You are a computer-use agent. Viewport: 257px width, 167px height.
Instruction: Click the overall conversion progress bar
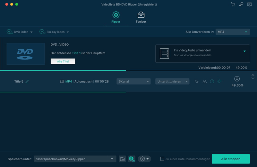click(x=128, y=70)
